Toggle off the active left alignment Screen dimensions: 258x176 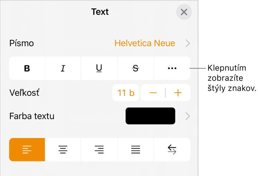point(27,150)
